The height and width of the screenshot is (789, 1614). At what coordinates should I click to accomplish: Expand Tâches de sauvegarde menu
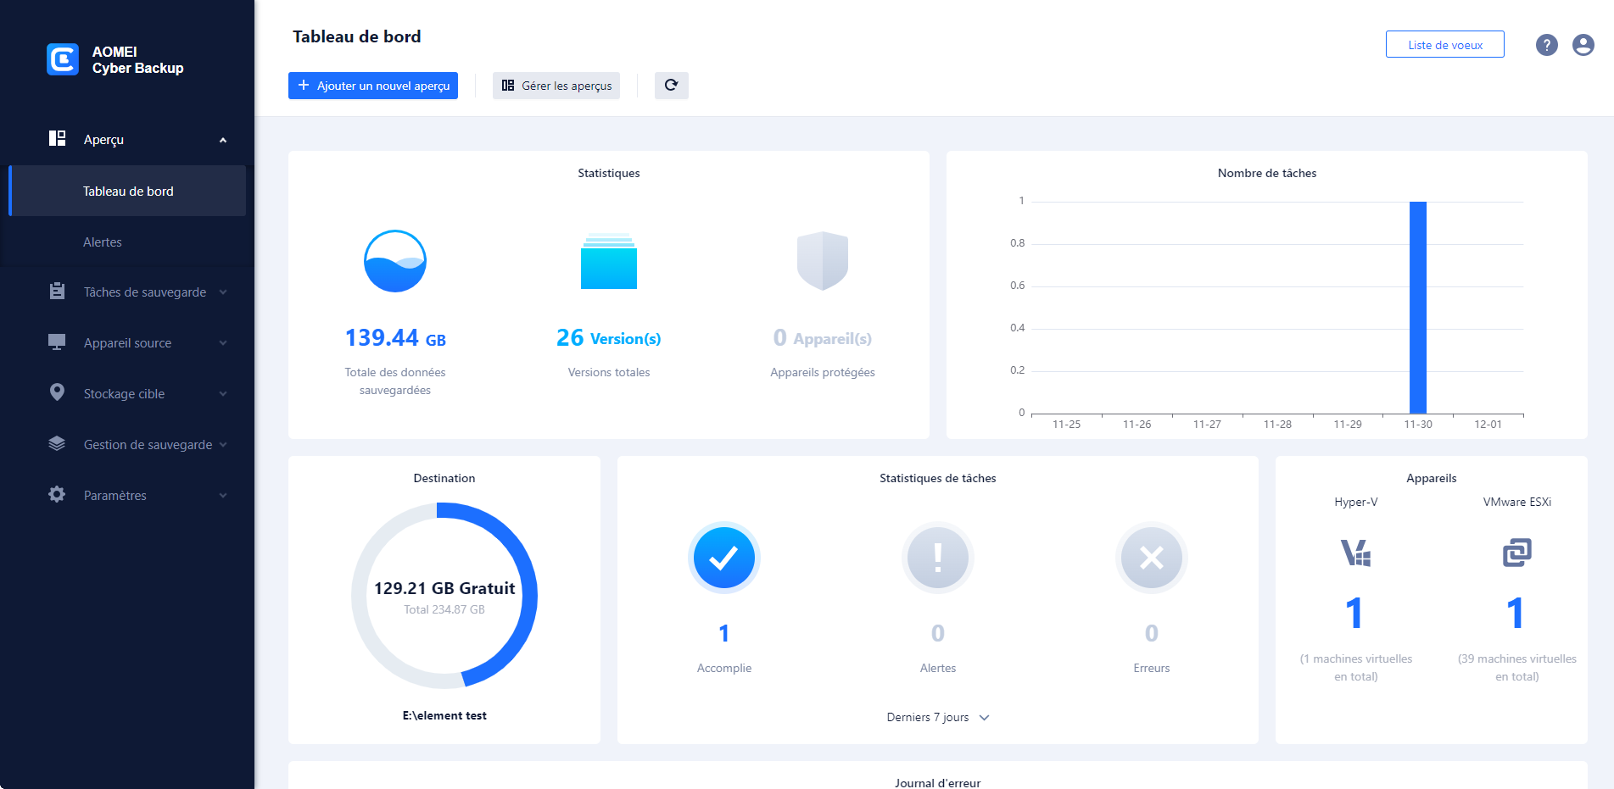(144, 292)
